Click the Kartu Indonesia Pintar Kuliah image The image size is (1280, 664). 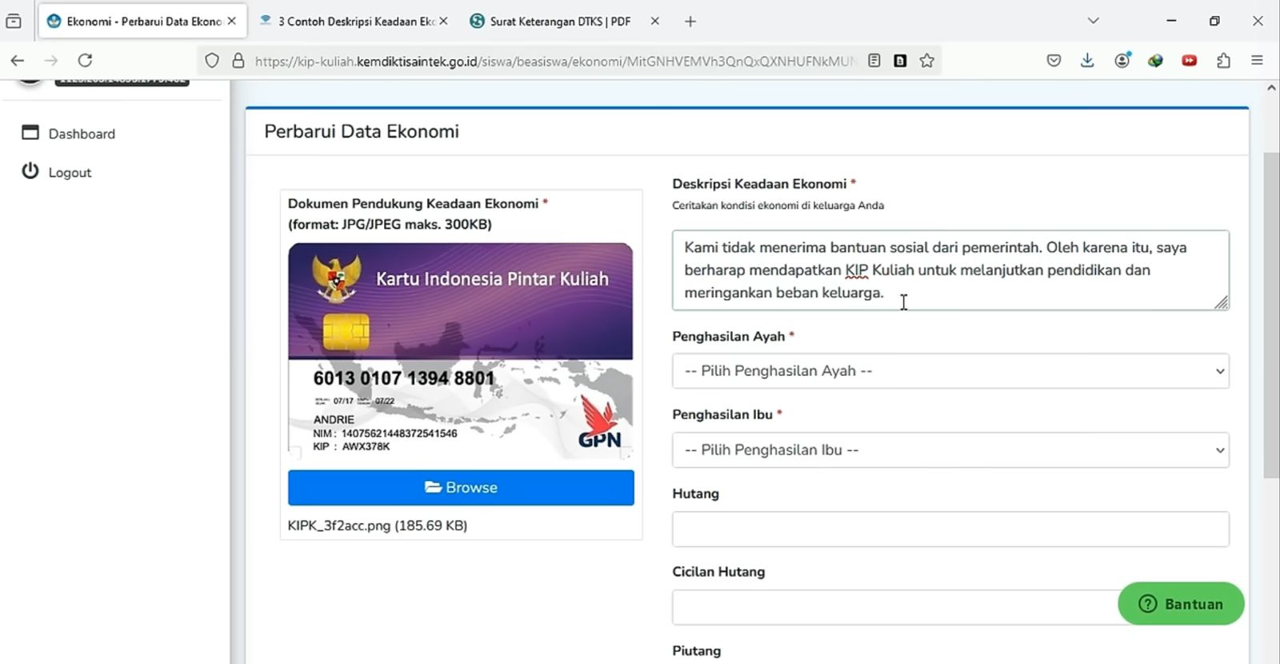click(461, 351)
